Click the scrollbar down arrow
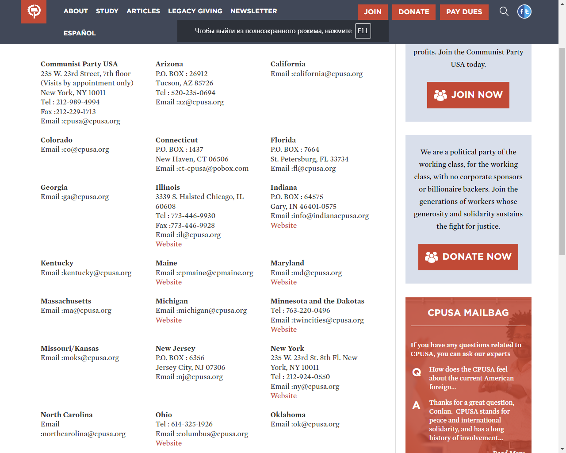 click(562, 449)
